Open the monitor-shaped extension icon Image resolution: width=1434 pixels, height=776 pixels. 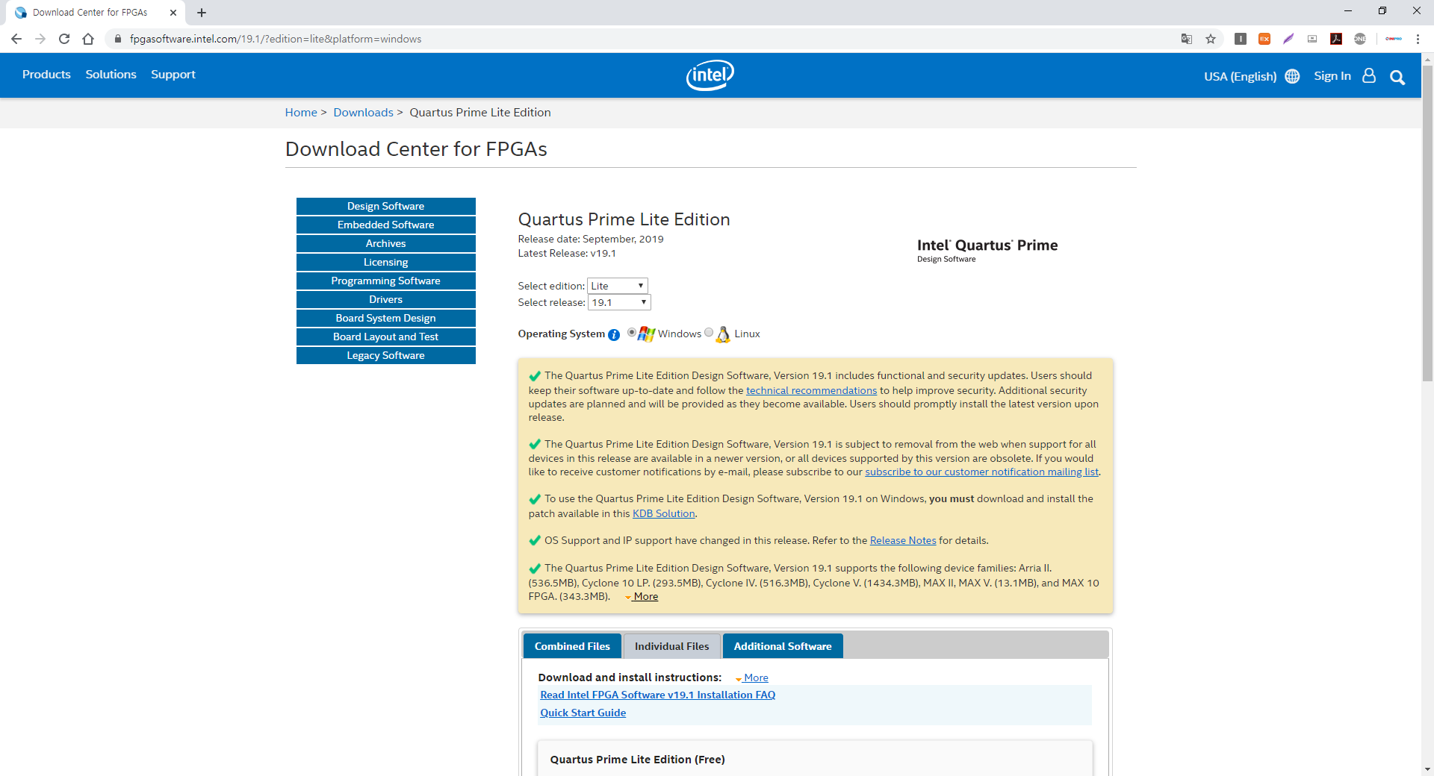[1312, 39]
